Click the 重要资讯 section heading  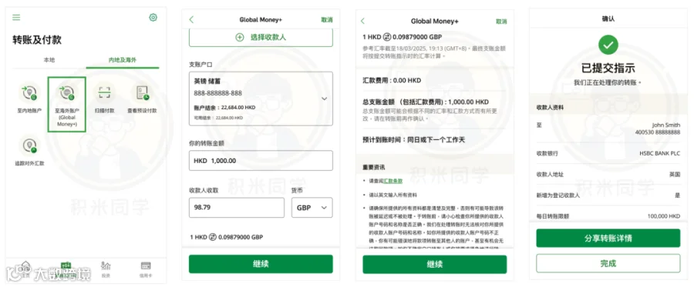click(x=373, y=167)
